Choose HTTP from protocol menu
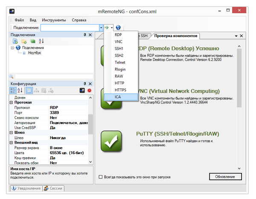The image size is (256, 199). coord(121,83)
